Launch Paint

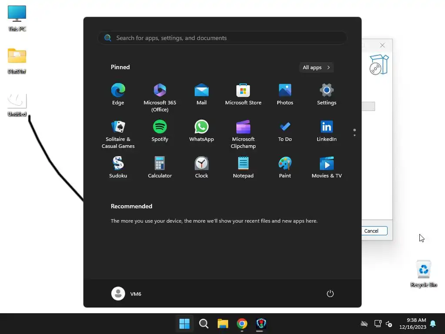click(285, 167)
